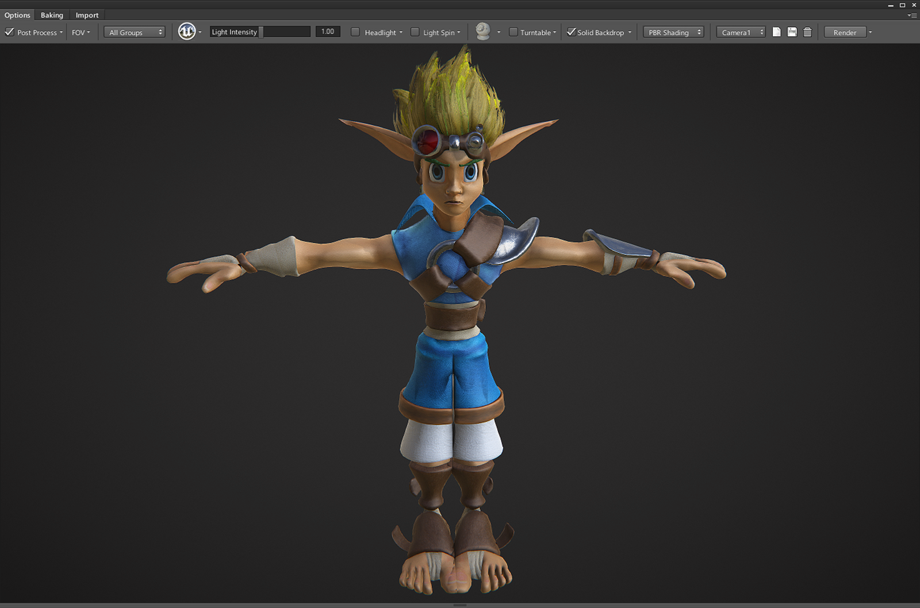Click the Light Intensity value field 1.00
Image resolution: width=920 pixels, height=608 pixels.
click(x=328, y=32)
